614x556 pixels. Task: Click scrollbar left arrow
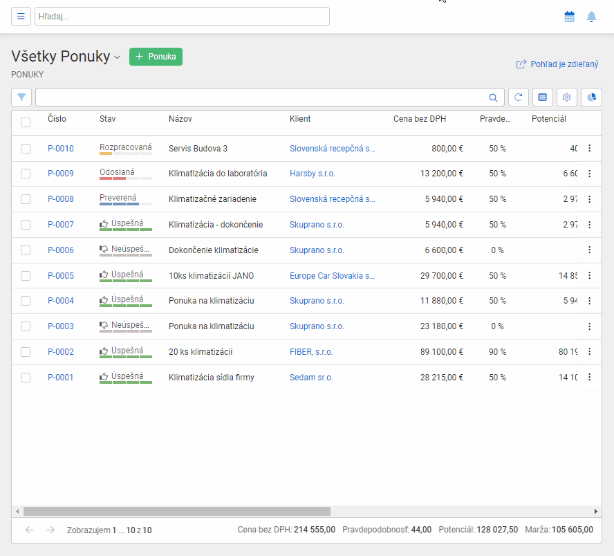17,511
